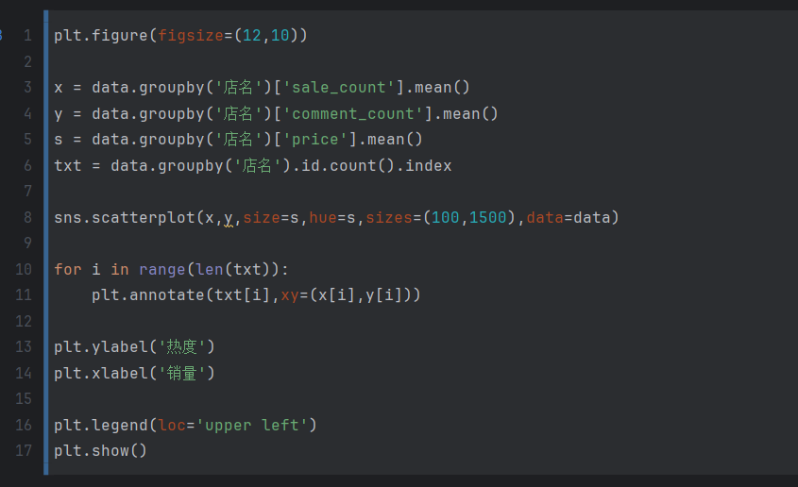
Task: Click the sizes parameter in scatterplot call
Action: click(389, 218)
